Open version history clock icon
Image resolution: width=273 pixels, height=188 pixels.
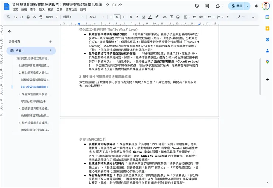pos(197,6)
